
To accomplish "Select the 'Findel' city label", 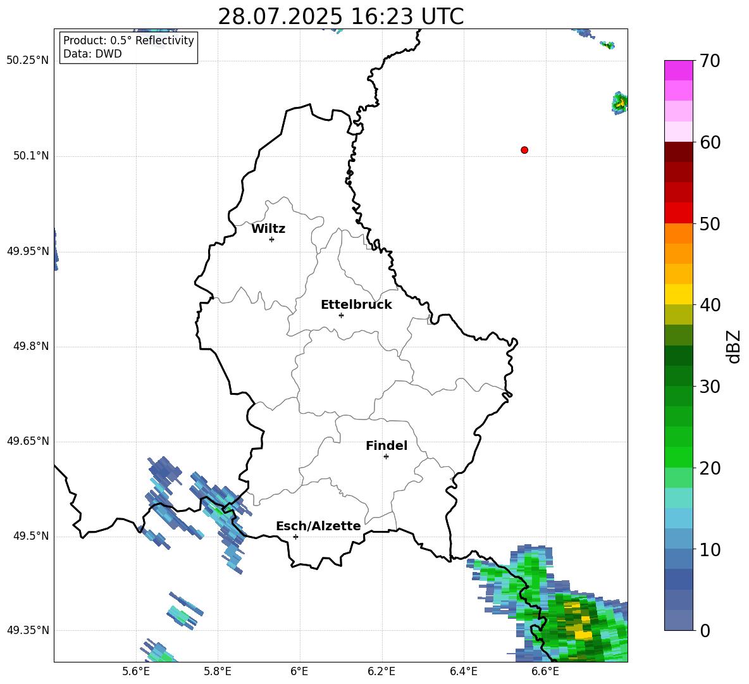I will click(387, 445).
